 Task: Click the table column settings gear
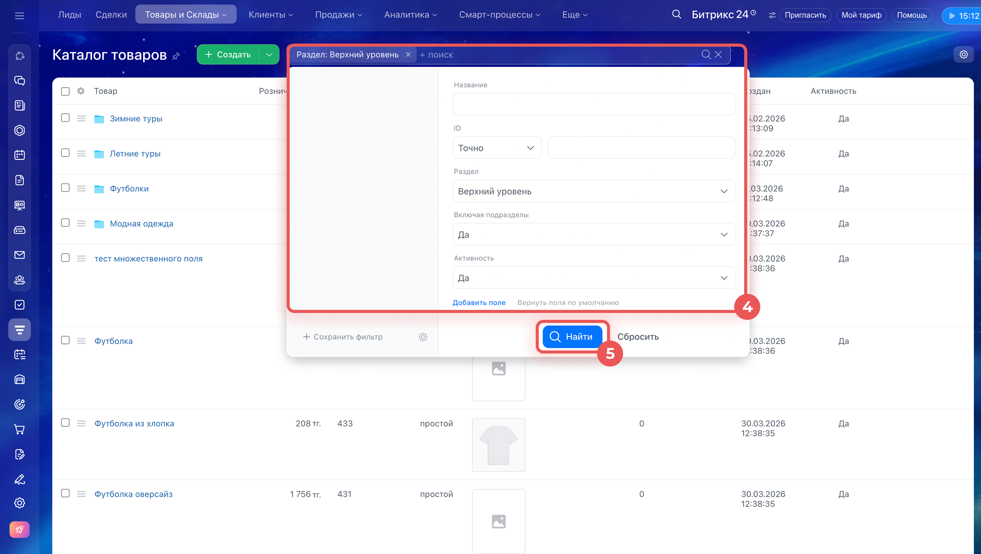click(81, 91)
